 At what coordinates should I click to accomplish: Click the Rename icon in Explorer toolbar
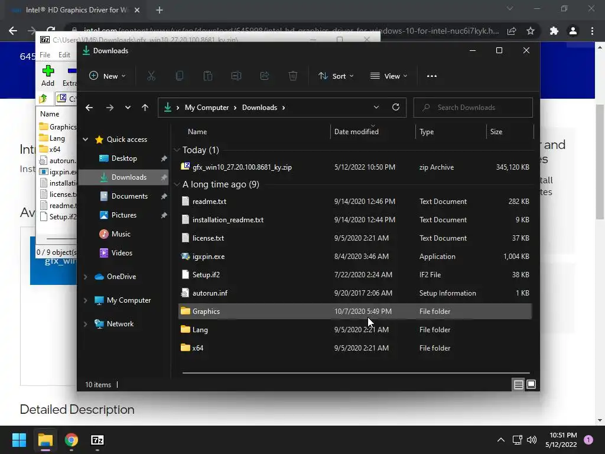point(236,76)
